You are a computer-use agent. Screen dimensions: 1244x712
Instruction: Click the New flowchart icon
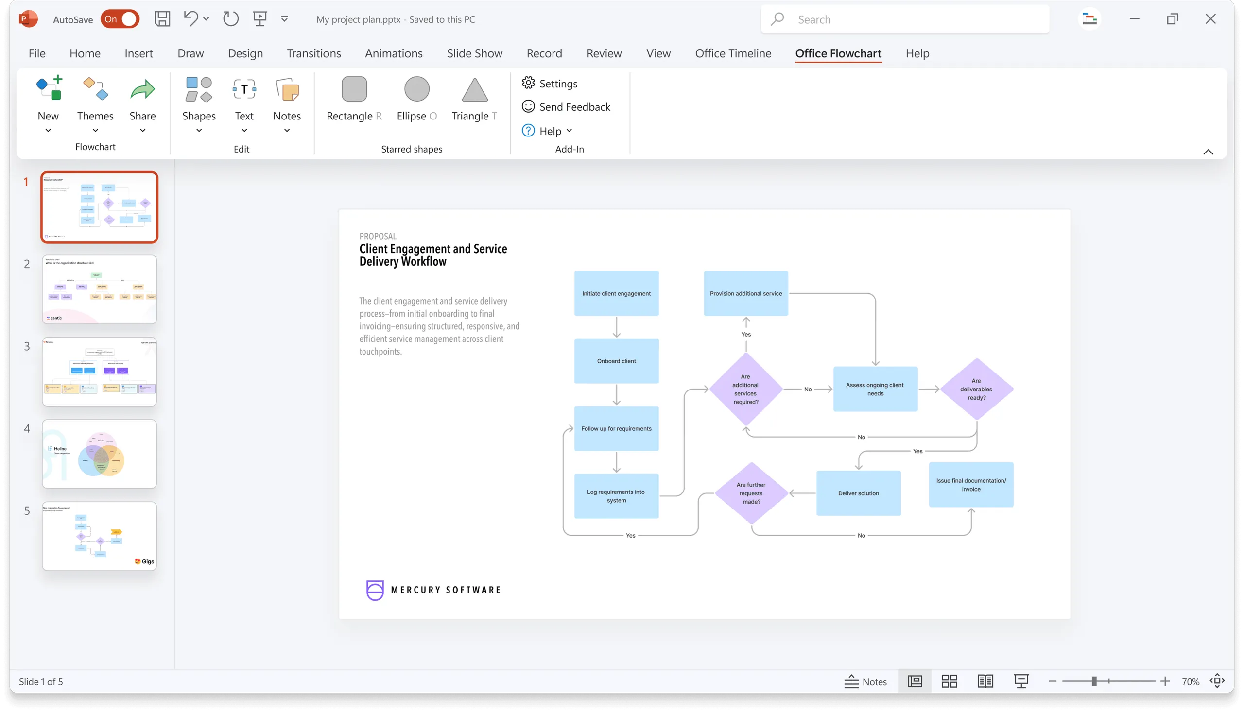pyautogui.click(x=49, y=88)
